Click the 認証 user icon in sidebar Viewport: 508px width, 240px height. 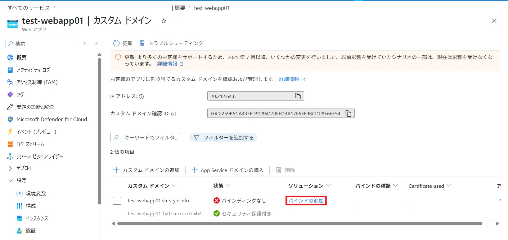click(20, 231)
